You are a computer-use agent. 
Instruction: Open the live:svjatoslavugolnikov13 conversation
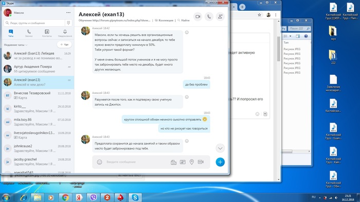click(x=38, y=135)
